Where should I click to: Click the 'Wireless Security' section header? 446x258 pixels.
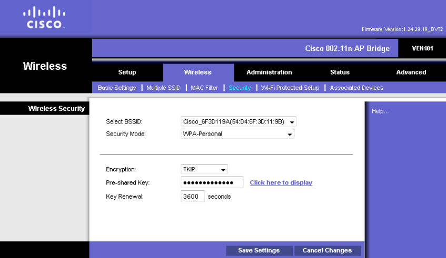(x=56, y=108)
